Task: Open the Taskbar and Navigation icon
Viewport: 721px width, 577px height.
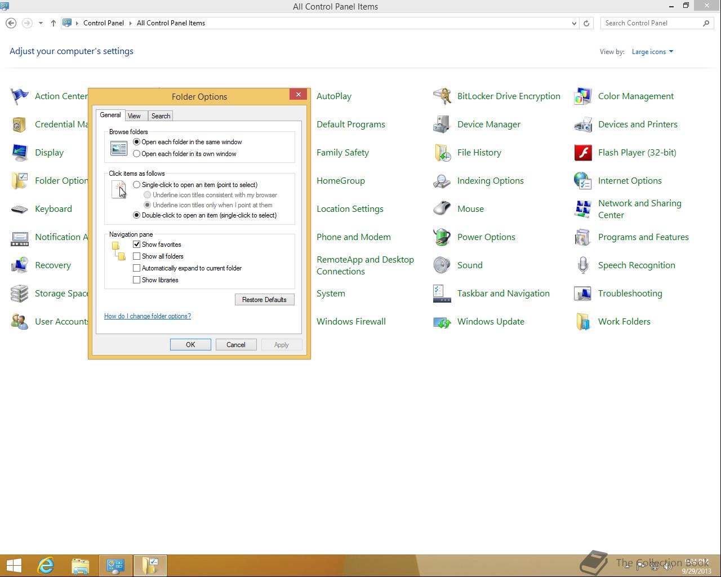Action: tap(442, 294)
